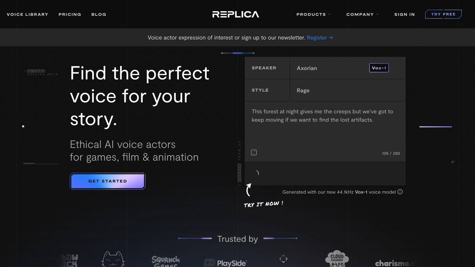Expand the Products dropdown menu
The image size is (475, 267).
click(313, 14)
